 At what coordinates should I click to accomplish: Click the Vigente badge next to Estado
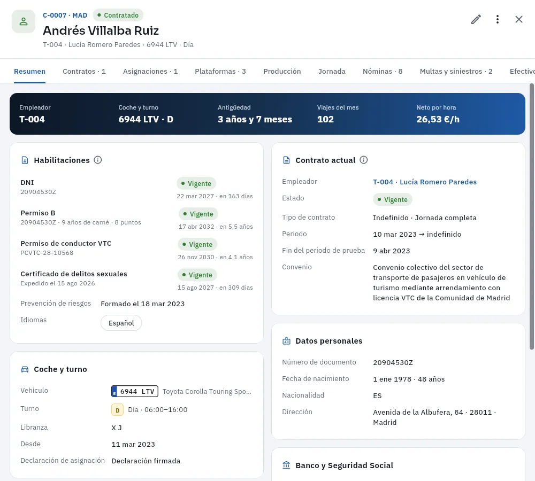pos(393,199)
